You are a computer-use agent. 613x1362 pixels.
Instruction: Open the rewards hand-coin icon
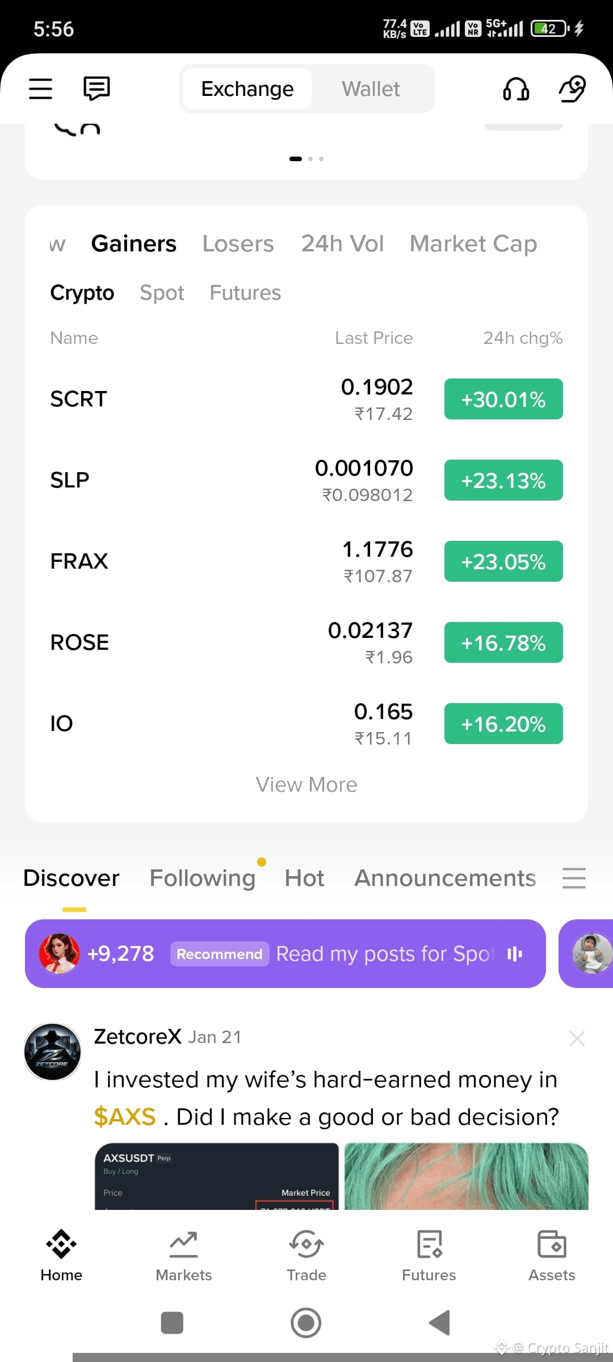pos(573,89)
